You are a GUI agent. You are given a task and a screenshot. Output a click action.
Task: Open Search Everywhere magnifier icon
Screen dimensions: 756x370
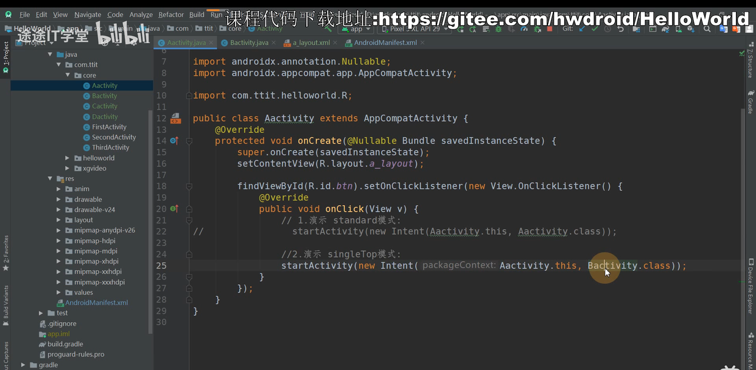pos(707,28)
